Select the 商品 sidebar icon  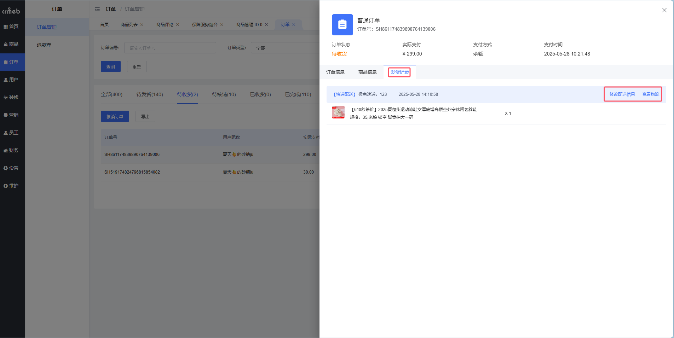tap(12, 44)
